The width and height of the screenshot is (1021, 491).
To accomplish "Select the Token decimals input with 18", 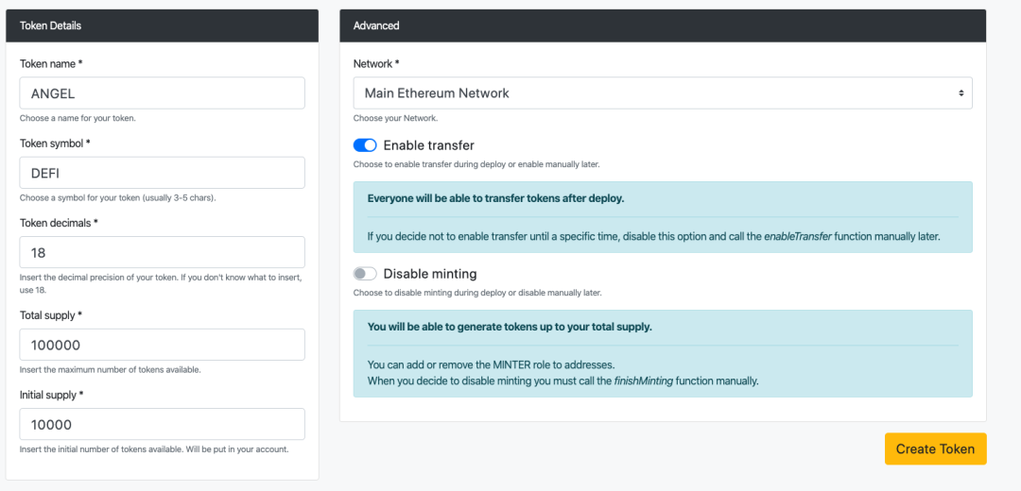I will pyautogui.click(x=162, y=252).
